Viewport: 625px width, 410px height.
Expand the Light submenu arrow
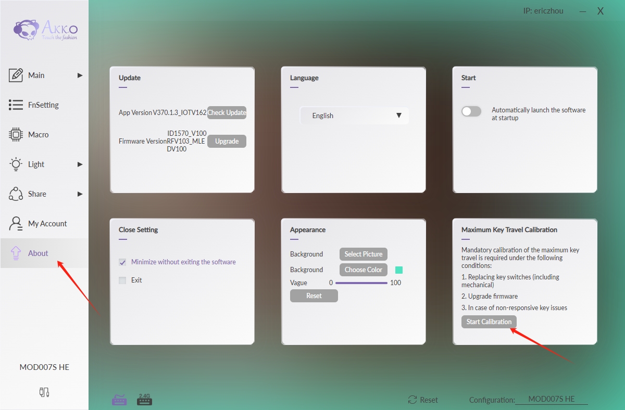(80, 164)
